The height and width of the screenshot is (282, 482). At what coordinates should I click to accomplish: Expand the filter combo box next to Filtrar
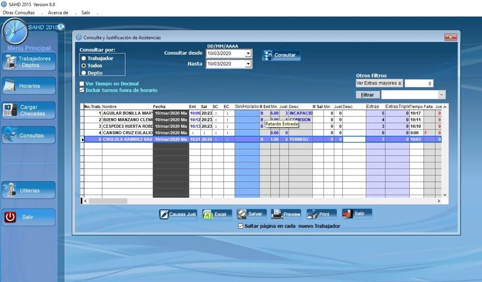coord(442,94)
